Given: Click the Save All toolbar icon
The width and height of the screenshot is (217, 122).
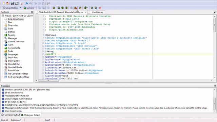Looking at the screenshot, I should pos(16,3).
